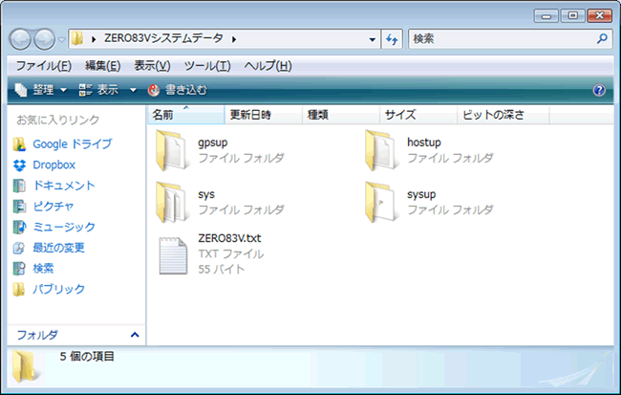Screen dimensions: 621x395
Task: Open Google ドライブ favorite link
Action: pos(72,144)
